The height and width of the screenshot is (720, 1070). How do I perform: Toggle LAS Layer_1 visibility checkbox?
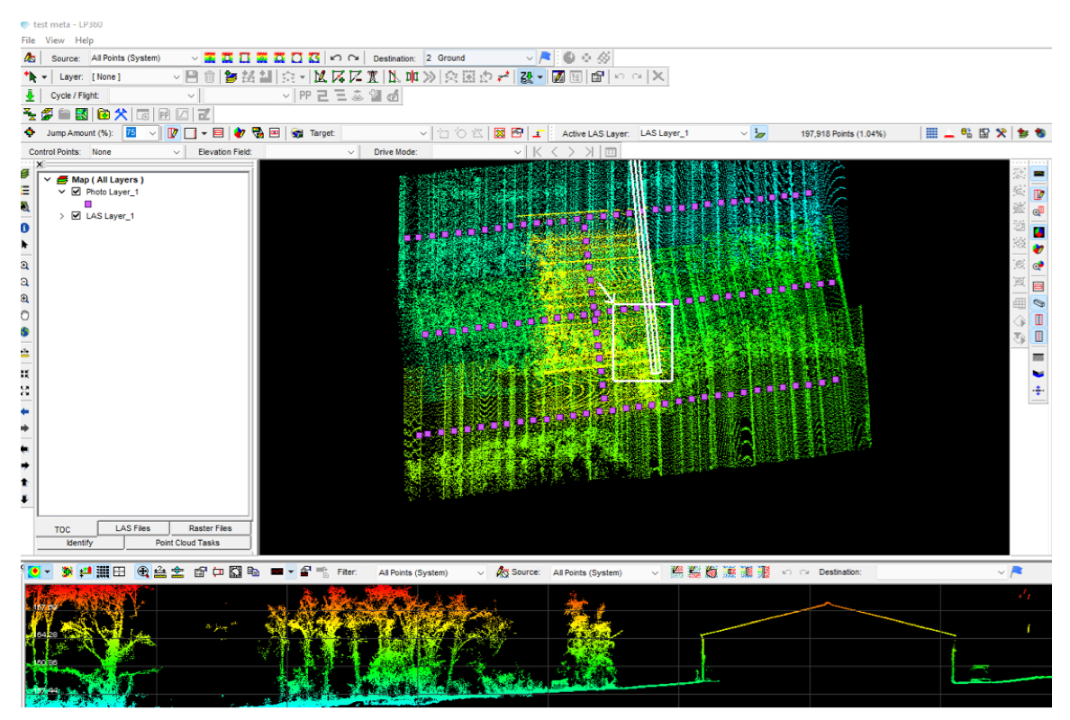point(77,216)
